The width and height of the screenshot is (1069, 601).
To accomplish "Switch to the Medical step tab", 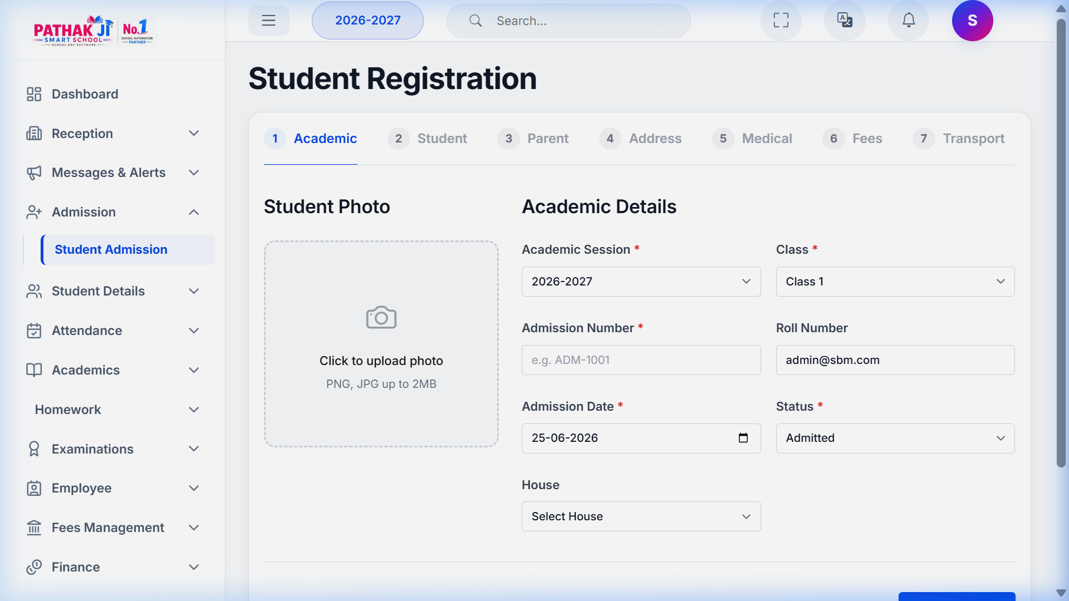I will (752, 139).
